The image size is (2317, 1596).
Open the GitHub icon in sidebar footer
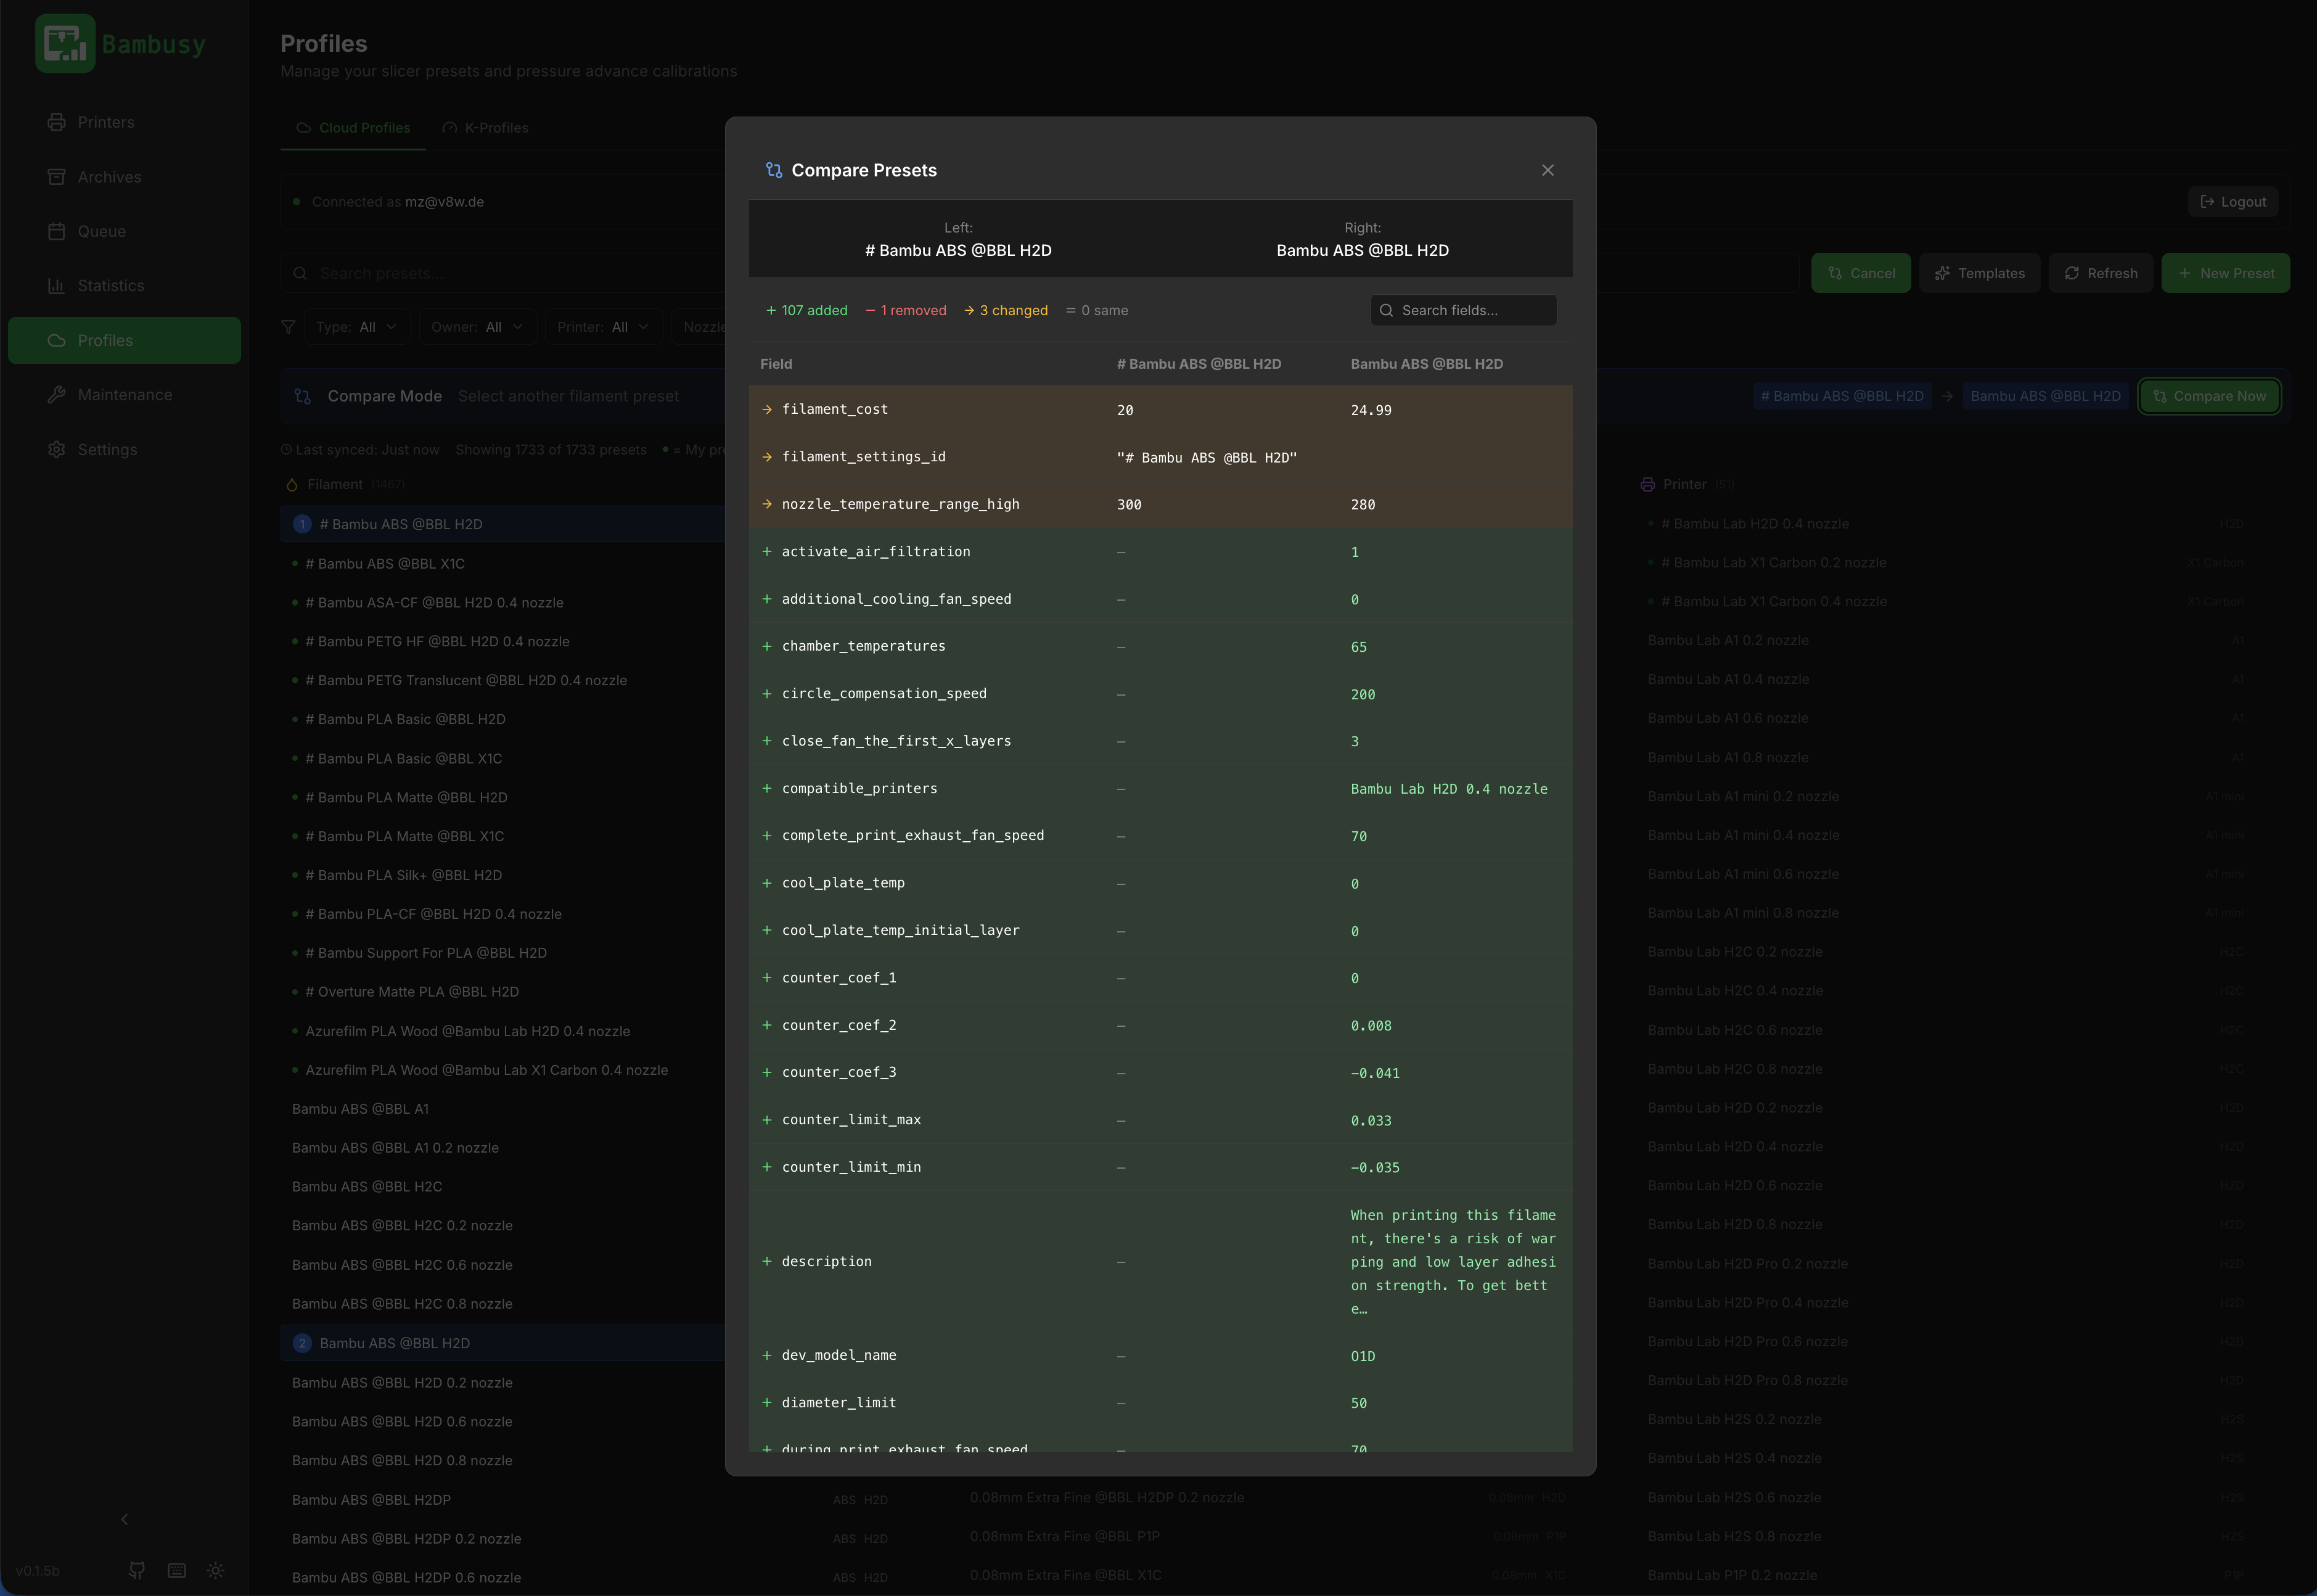(137, 1570)
